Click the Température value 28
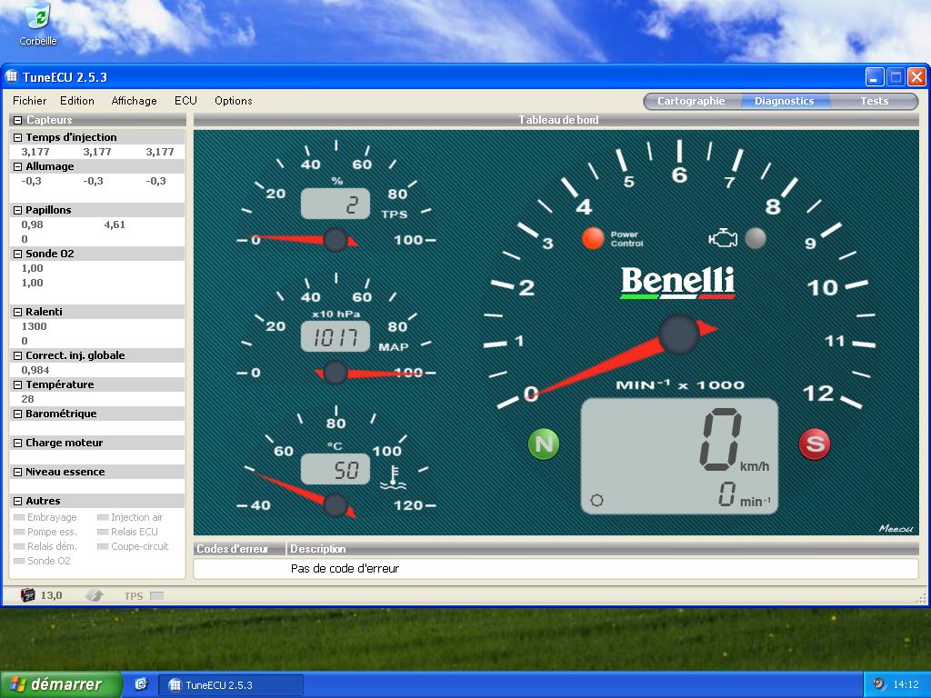931x698 pixels. click(28, 400)
